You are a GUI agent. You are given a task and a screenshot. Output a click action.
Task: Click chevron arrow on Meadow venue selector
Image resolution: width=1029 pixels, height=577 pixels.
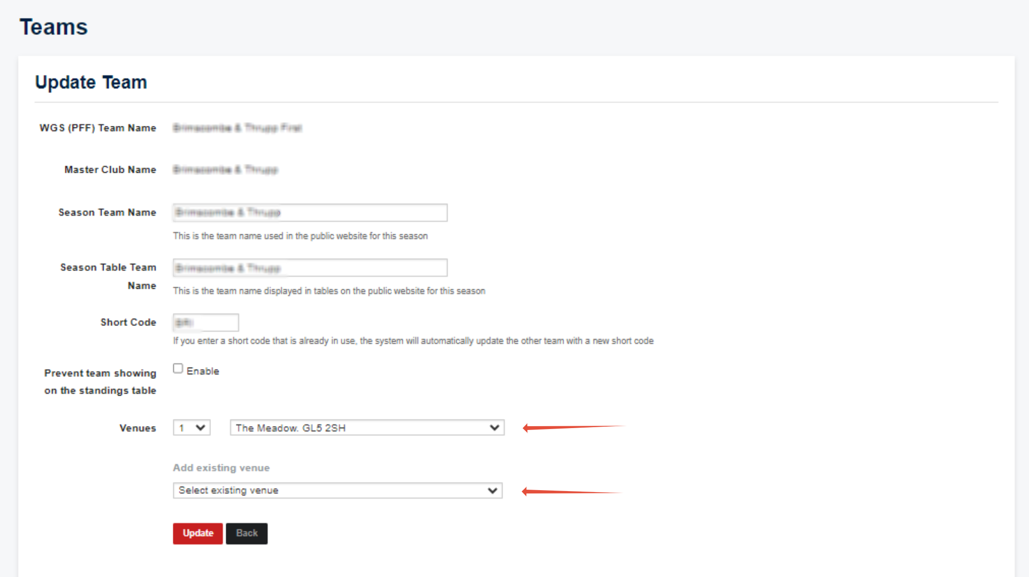coord(494,428)
